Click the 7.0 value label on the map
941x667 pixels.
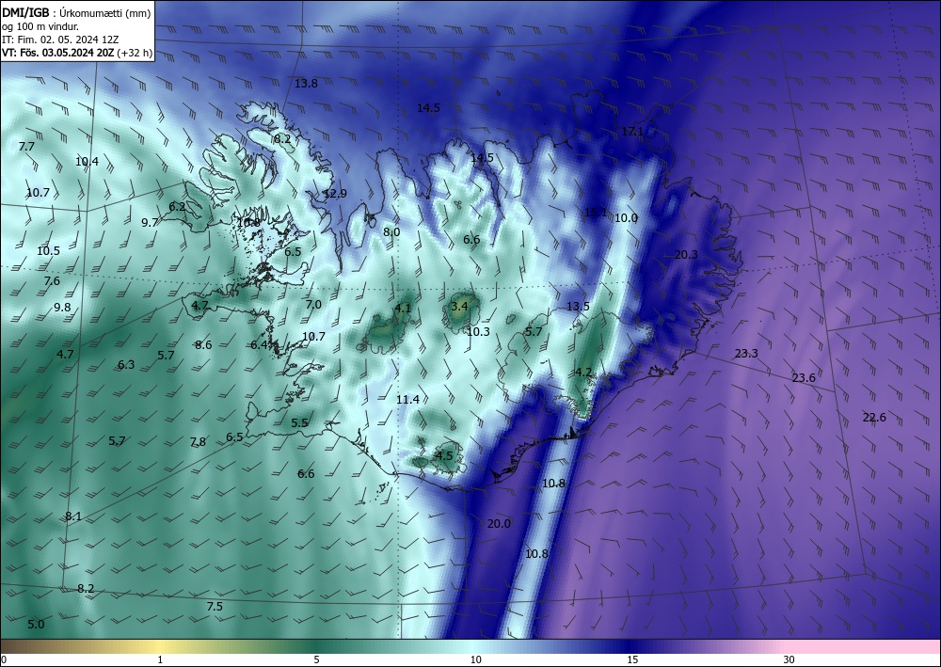coord(313,305)
